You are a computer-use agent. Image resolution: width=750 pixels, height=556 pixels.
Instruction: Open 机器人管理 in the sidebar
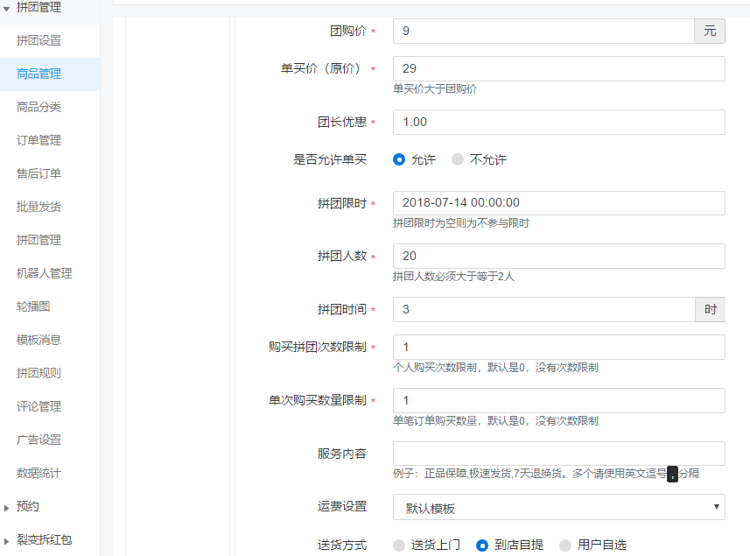tap(44, 273)
